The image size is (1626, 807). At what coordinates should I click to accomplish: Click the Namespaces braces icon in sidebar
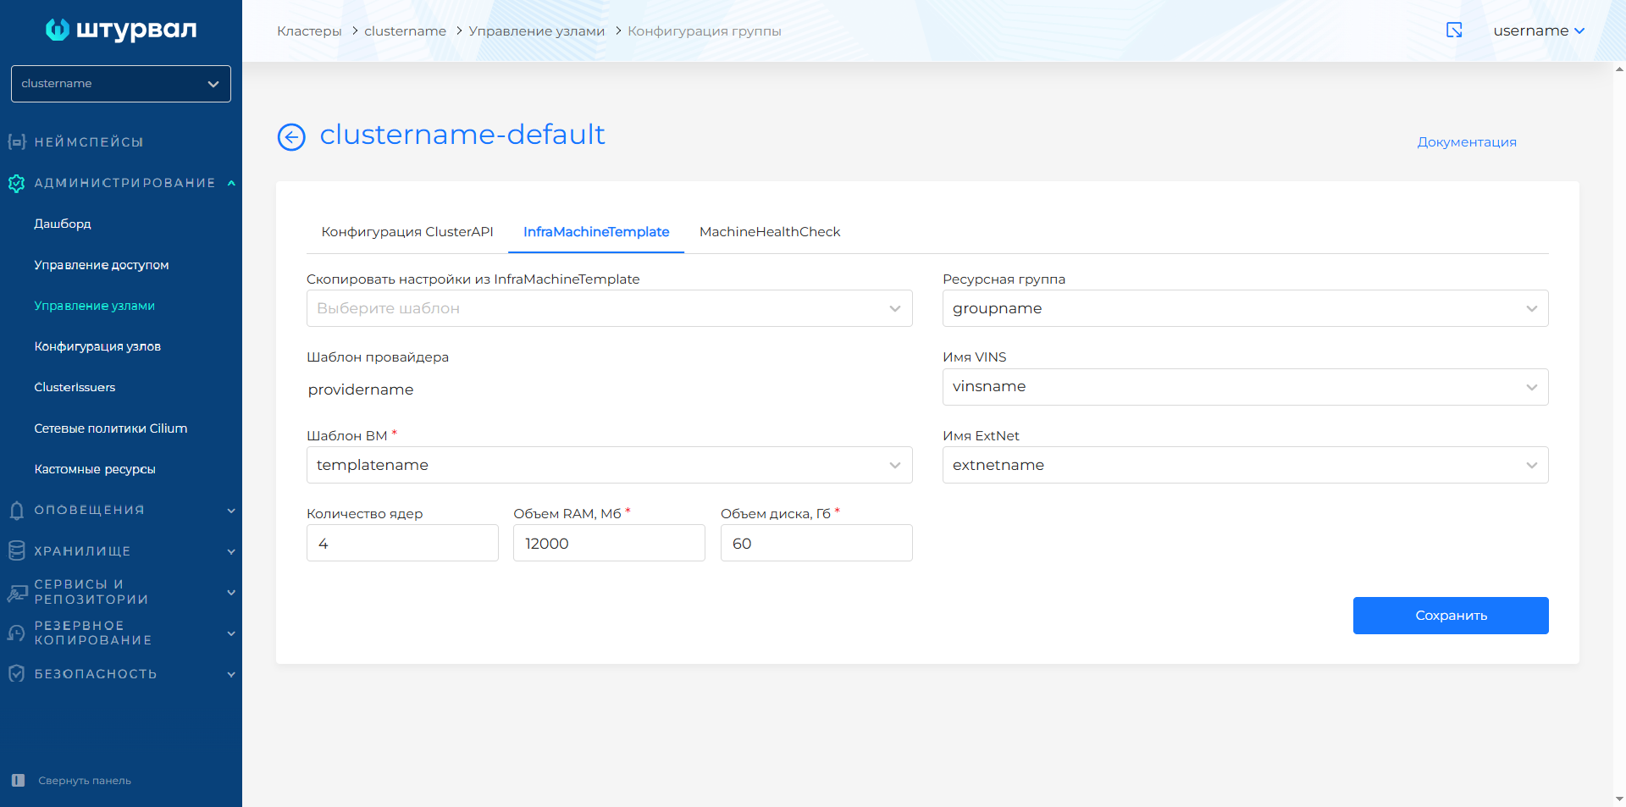pyautogui.click(x=16, y=142)
